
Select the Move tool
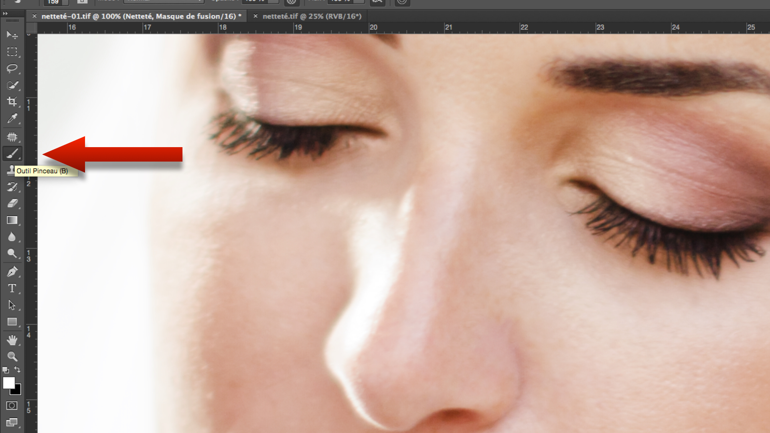pyautogui.click(x=12, y=35)
